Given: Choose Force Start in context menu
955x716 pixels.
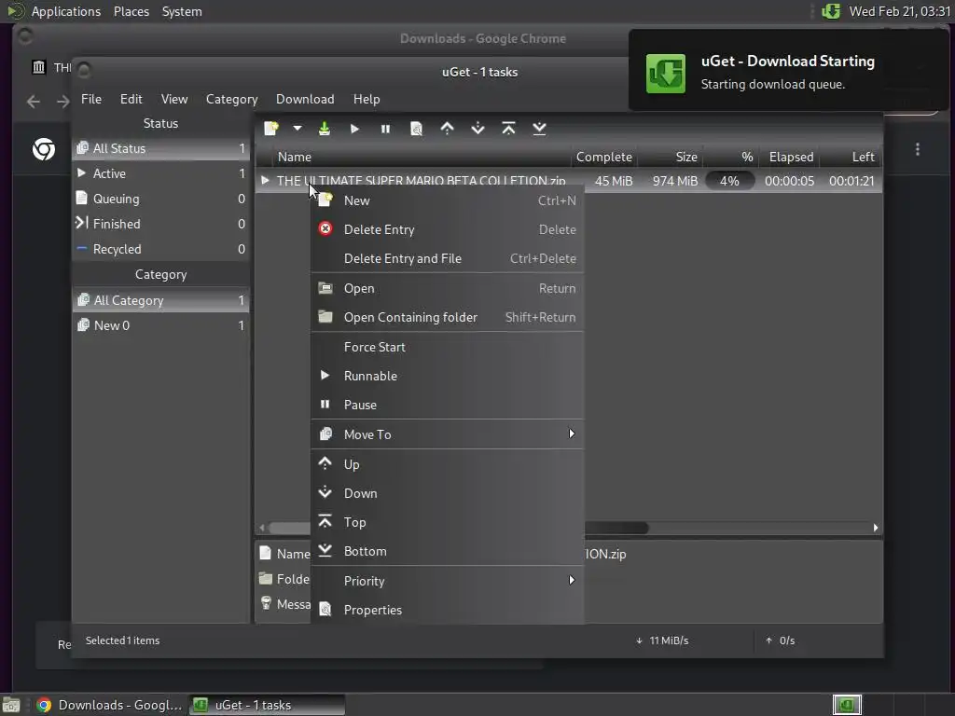Looking at the screenshot, I should pyautogui.click(x=447, y=347).
